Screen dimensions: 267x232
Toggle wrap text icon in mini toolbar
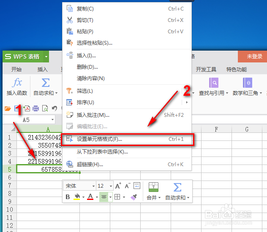pyautogui.click(x=137, y=186)
